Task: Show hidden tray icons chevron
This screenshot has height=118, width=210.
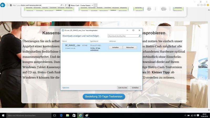Action: pos(185,115)
